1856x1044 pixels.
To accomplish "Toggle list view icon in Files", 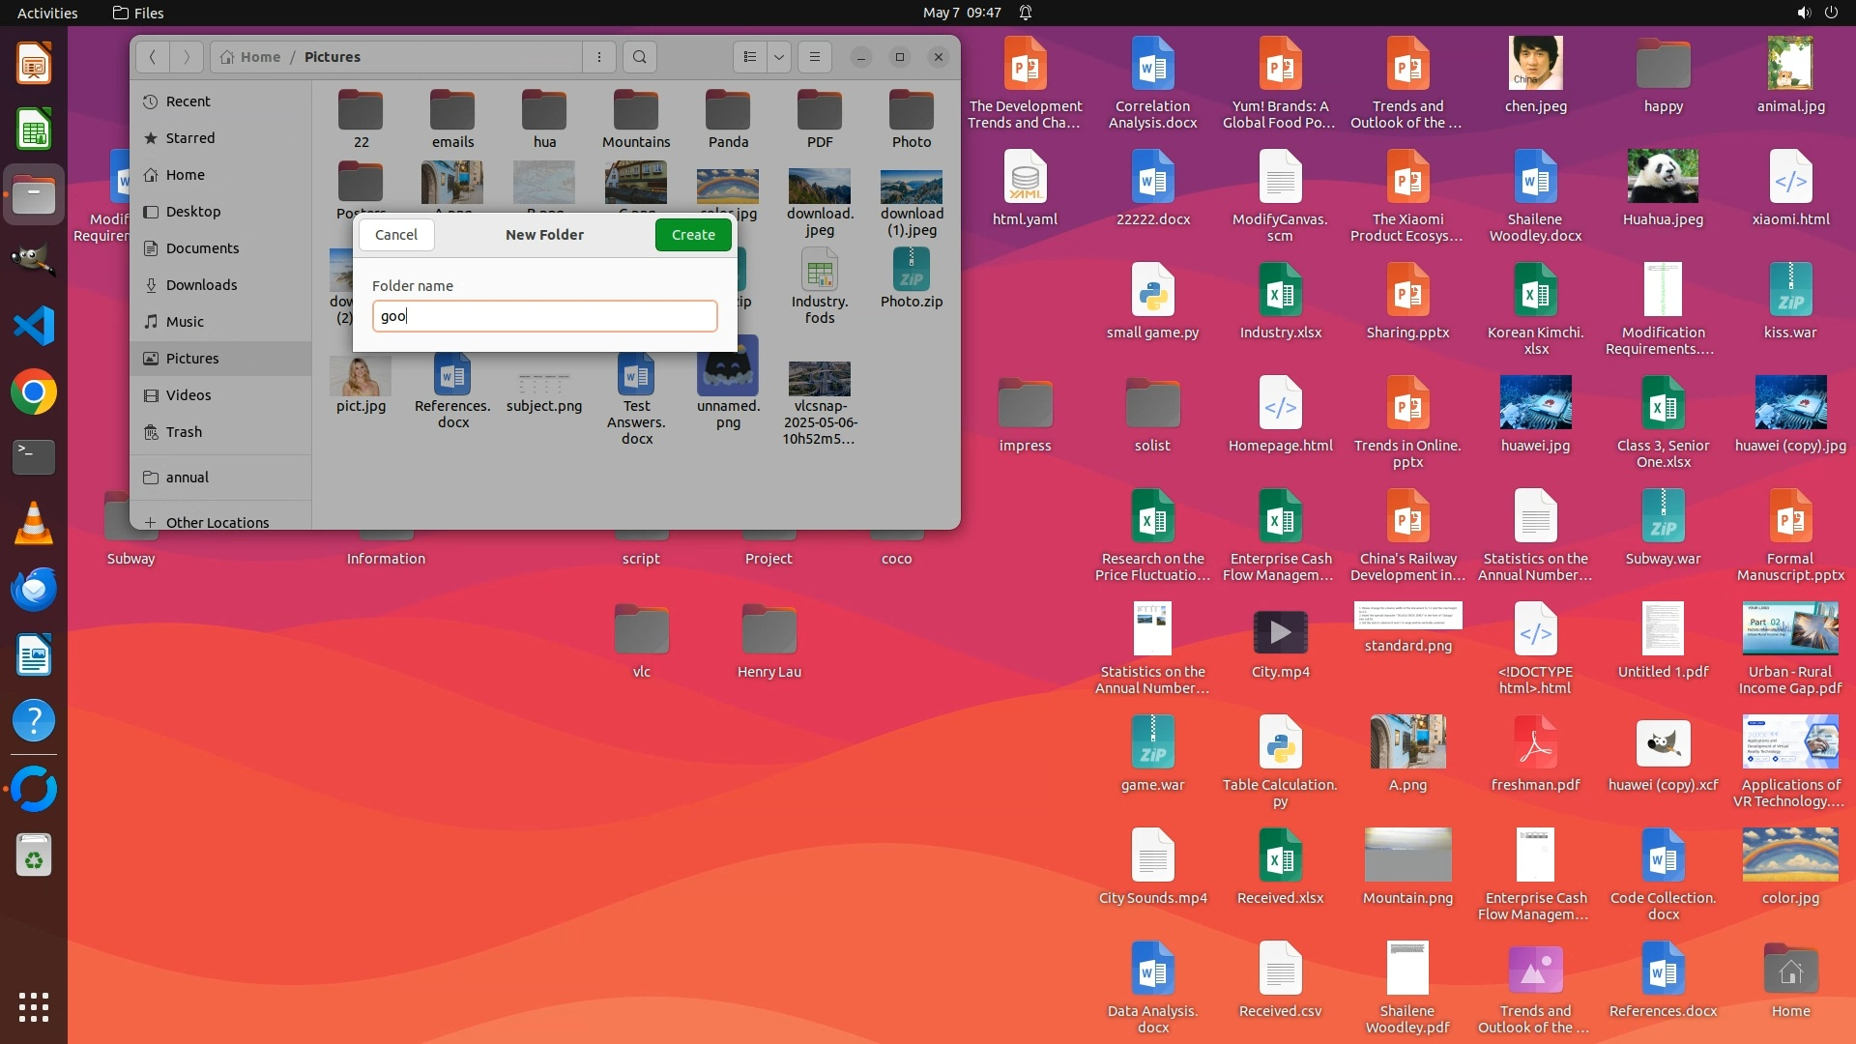I will 750,57.
